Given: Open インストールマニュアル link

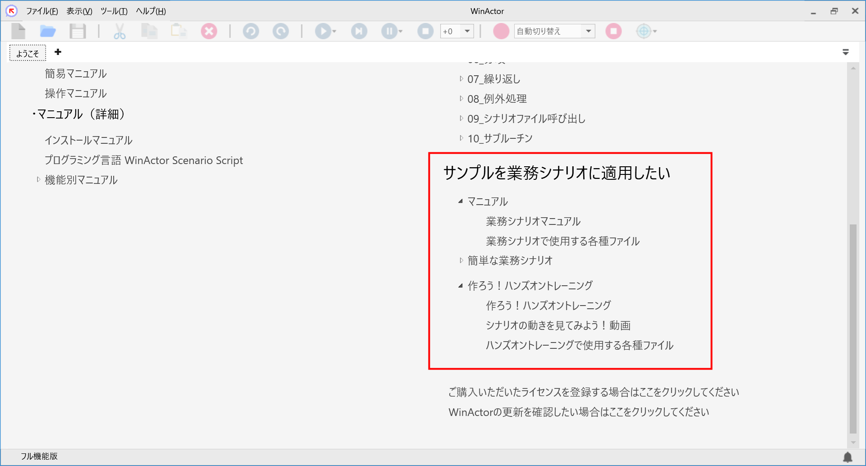Looking at the screenshot, I should [x=88, y=140].
